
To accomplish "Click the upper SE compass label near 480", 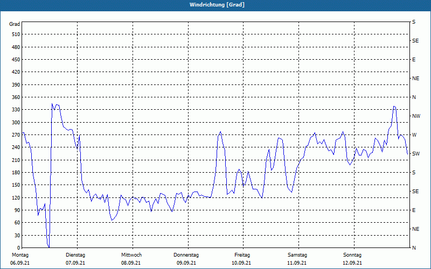I will click(x=415, y=41).
